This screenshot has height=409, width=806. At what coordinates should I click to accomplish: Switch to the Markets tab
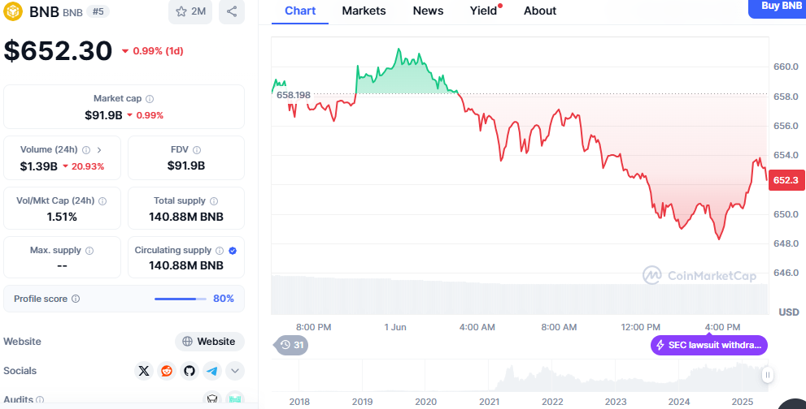point(364,11)
